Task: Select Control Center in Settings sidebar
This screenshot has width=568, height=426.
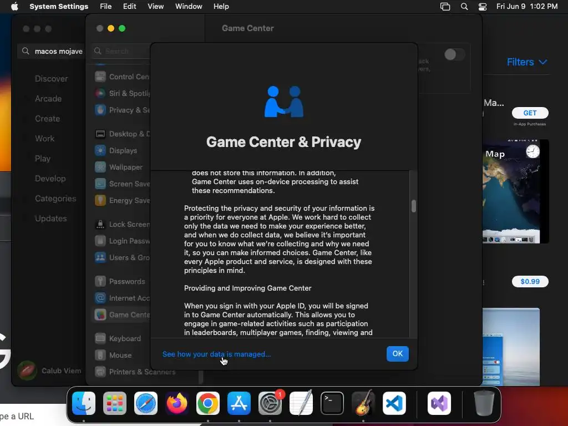Action: pos(122,77)
